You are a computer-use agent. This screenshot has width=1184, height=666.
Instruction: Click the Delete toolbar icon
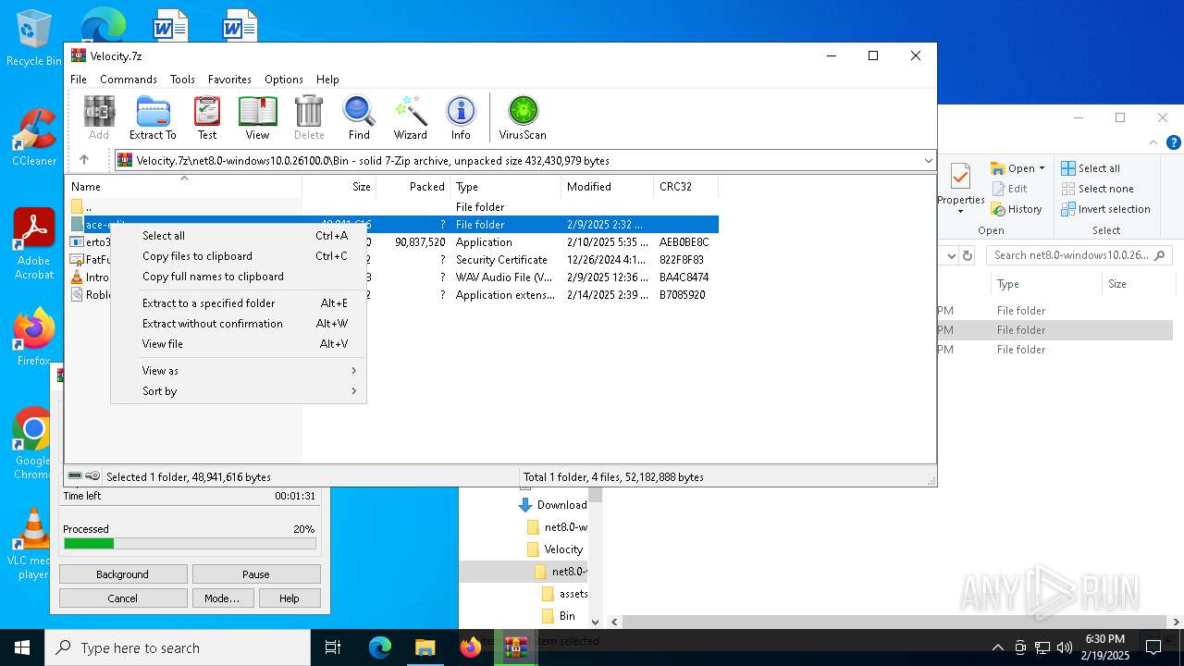tap(309, 117)
